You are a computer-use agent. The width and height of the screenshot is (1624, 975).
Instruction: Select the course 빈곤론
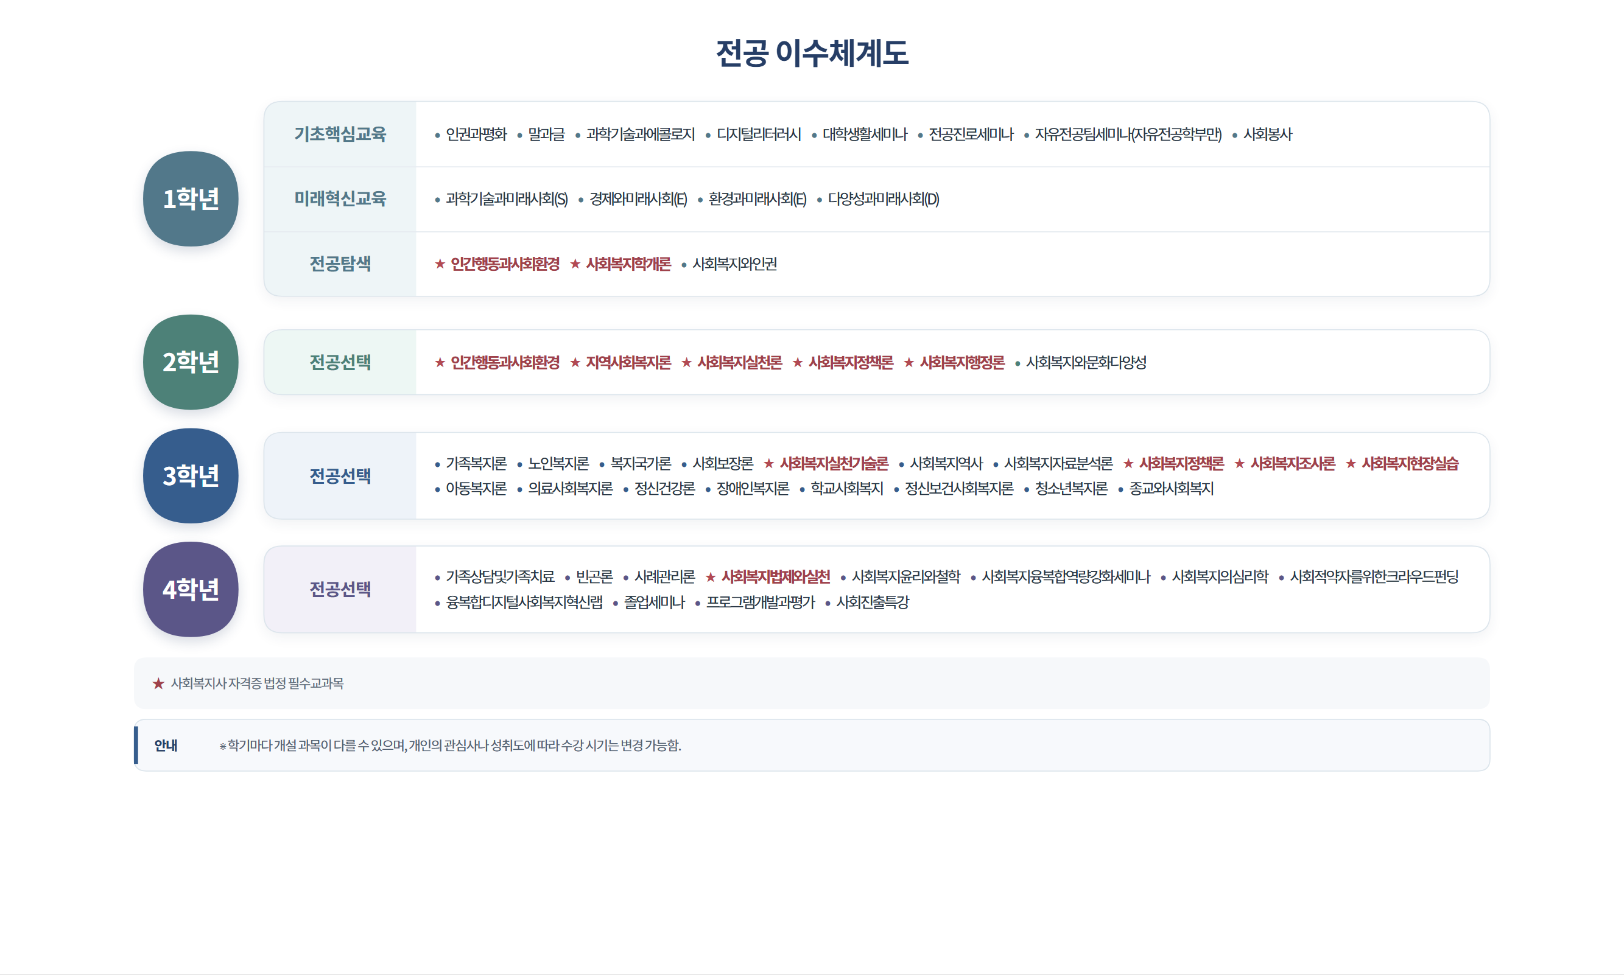coord(595,576)
